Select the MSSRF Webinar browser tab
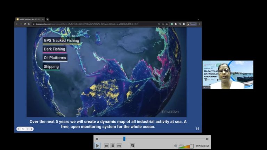This screenshot has height=150, width=267. coord(30,19)
